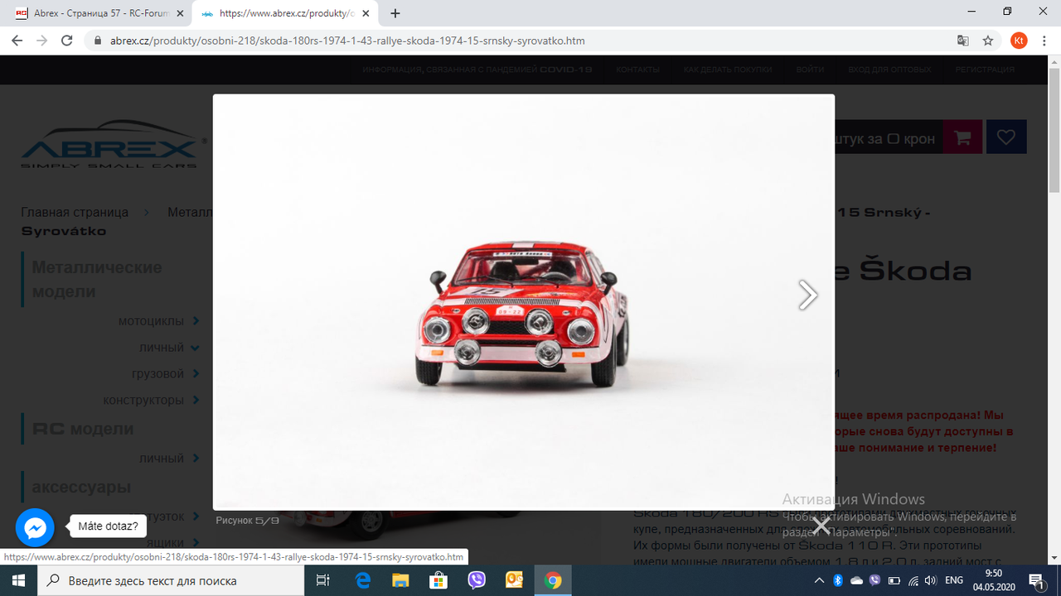Open the Messenger chat bubble icon
The image size is (1061, 596).
coord(35,527)
